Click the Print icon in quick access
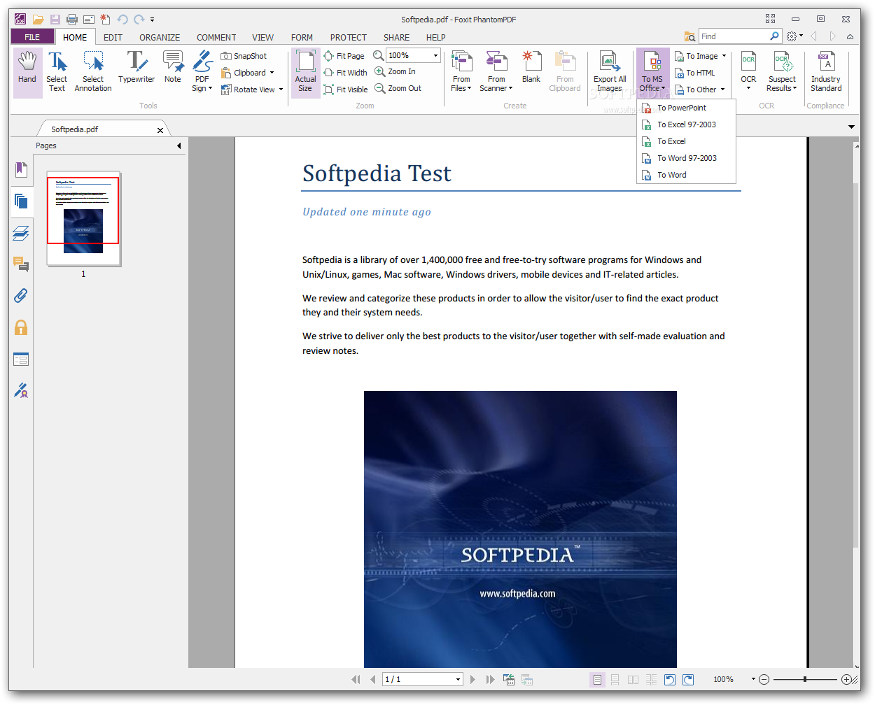 click(x=71, y=20)
